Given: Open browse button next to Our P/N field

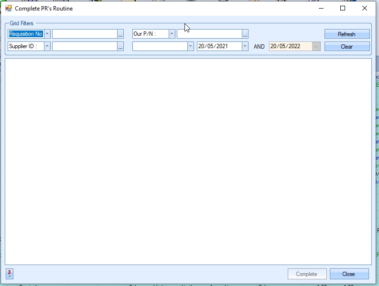Looking at the screenshot, I should click(x=245, y=34).
